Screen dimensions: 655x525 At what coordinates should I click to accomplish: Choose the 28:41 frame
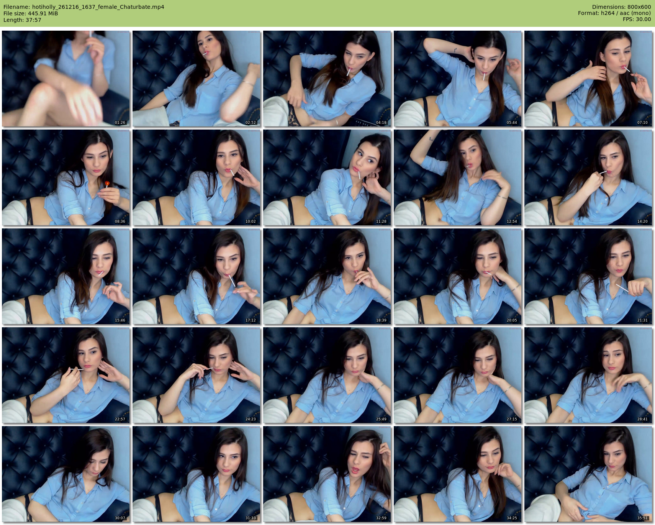coord(588,375)
